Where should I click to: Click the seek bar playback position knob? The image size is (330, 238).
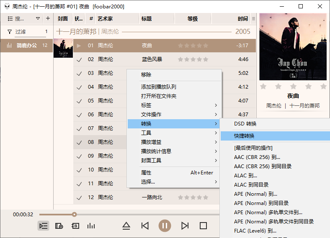pyautogui.click(x=74, y=215)
